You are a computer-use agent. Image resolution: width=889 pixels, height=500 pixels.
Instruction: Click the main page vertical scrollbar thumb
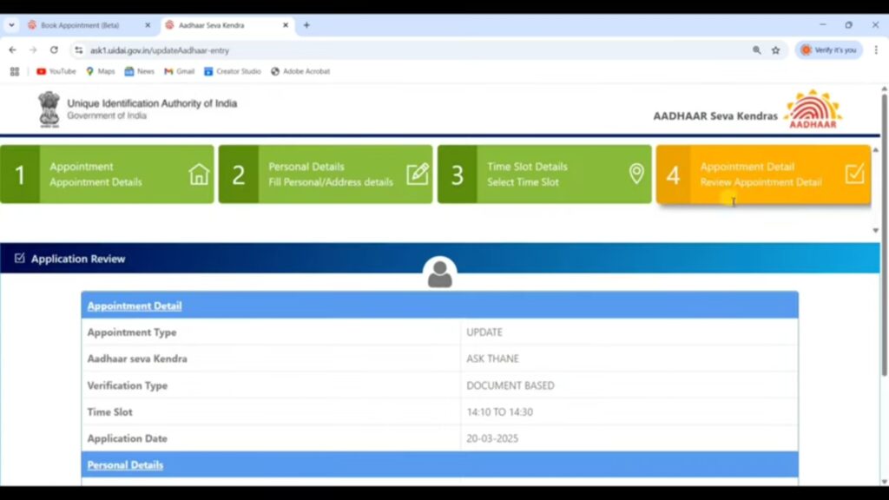click(884, 234)
